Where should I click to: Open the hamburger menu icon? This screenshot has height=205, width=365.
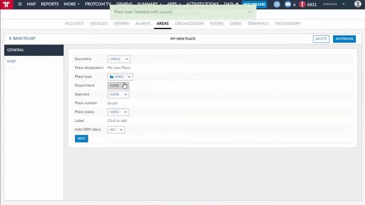[x=20, y=4]
